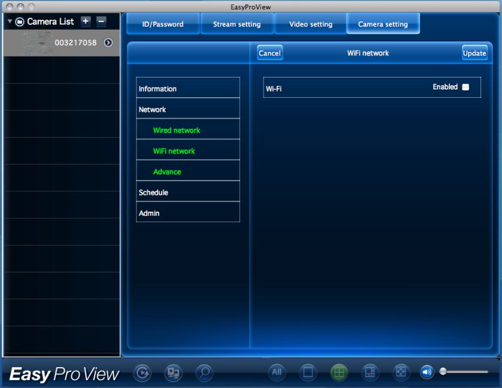502x388 pixels.
Task: Click the magnifier search icon
Action: click(x=204, y=373)
